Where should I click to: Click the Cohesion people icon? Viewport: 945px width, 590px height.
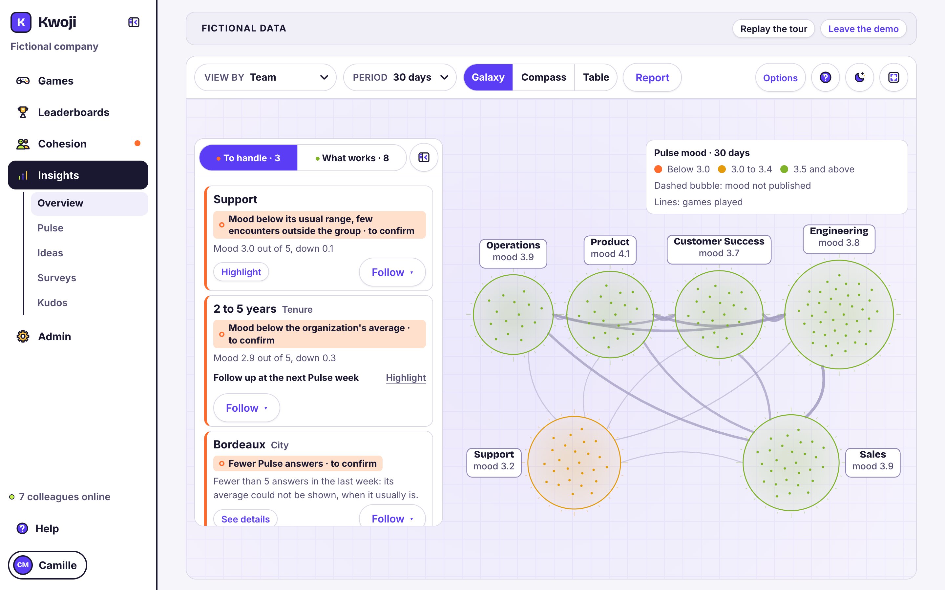23,144
